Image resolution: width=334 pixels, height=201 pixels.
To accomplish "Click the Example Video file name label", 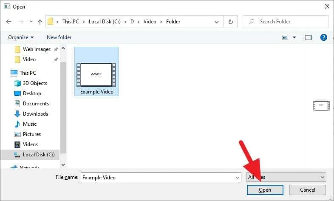I will (x=97, y=92).
